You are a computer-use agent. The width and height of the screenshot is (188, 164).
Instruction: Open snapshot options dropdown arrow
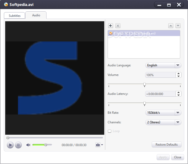point(102,145)
